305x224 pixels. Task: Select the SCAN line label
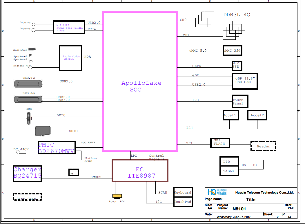click(x=163, y=192)
